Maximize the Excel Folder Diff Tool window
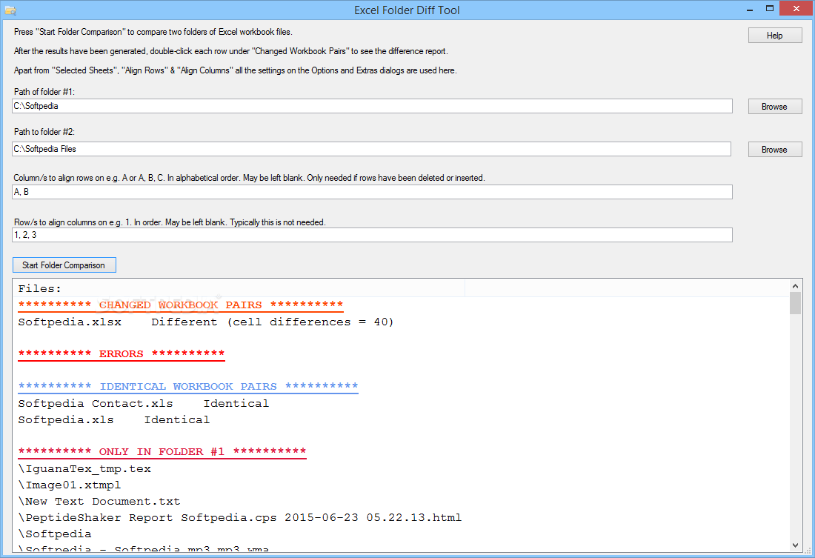The width and height of the screenshot is (815, 558). 770,9
